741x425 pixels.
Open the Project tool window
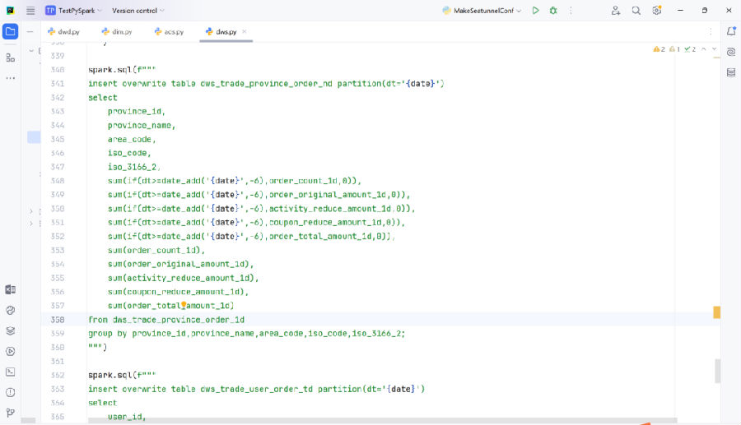click(x=10, y=32)
